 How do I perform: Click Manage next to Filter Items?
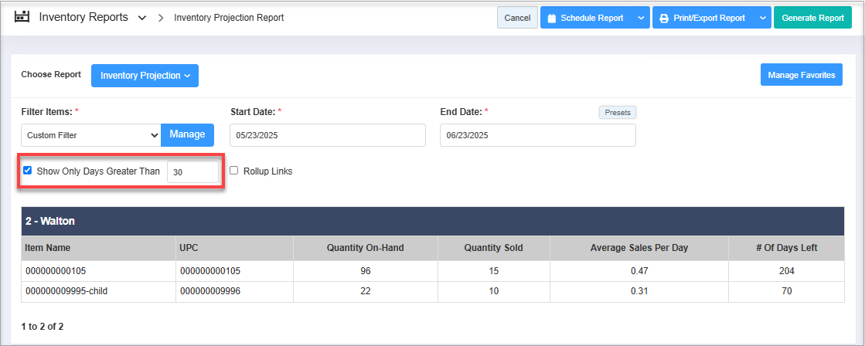tap(187, 134)
